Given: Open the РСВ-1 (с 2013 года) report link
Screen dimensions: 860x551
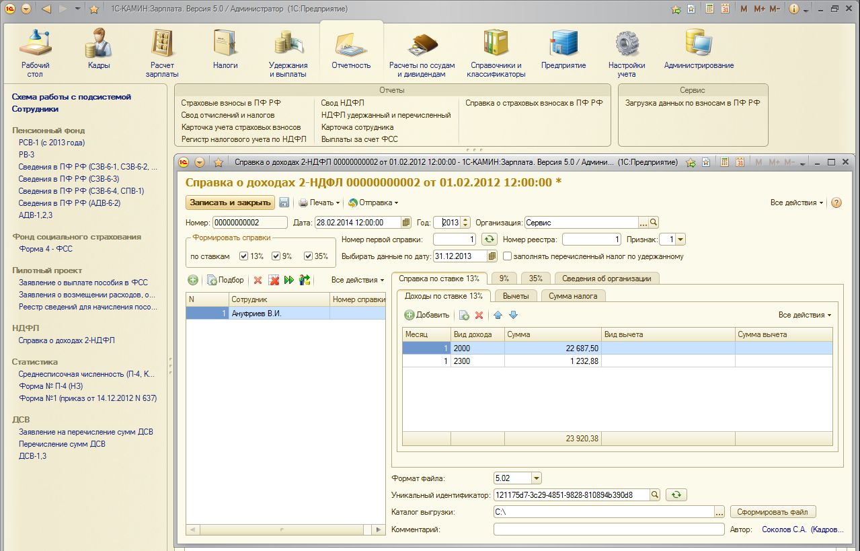Looking at the screenshot, I should click(x=52, y=143).
